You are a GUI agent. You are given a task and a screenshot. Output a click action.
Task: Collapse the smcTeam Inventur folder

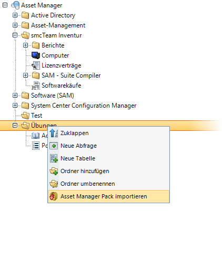pos(15,35)
